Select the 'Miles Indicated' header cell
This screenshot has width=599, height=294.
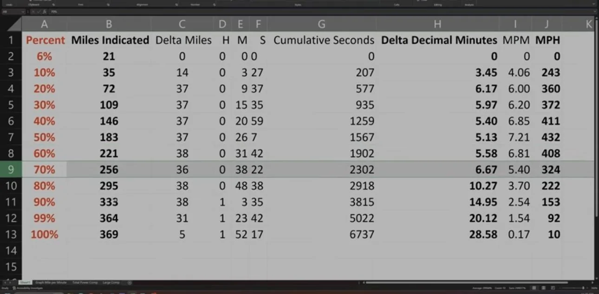pyautogui.click(x=110, y=40)
